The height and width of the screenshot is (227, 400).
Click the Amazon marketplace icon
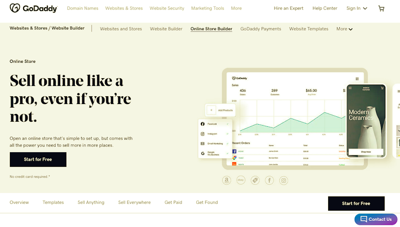click(x=227, y=181)
